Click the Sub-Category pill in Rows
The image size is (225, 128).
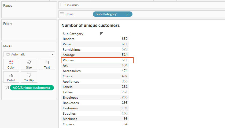tap(107, 14)
